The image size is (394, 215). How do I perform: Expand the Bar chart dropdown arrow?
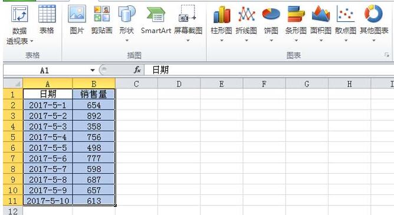click(296, 41)
